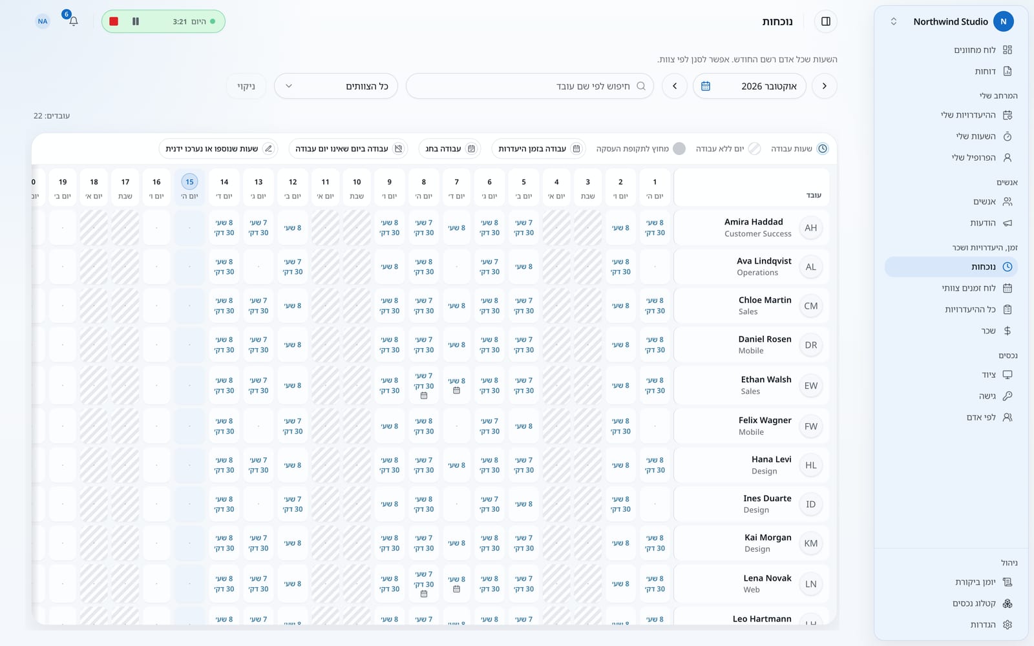This screenshot has height=646, width=1034.
Task: Open דוחות in sidebar
Action: point(951,71)
